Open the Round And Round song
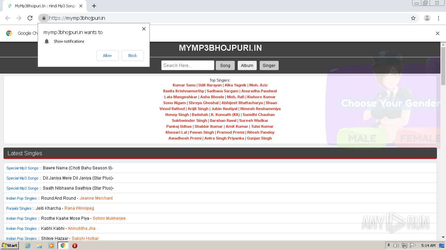This screenshot has height=250, width=446. tap(59, 198)
